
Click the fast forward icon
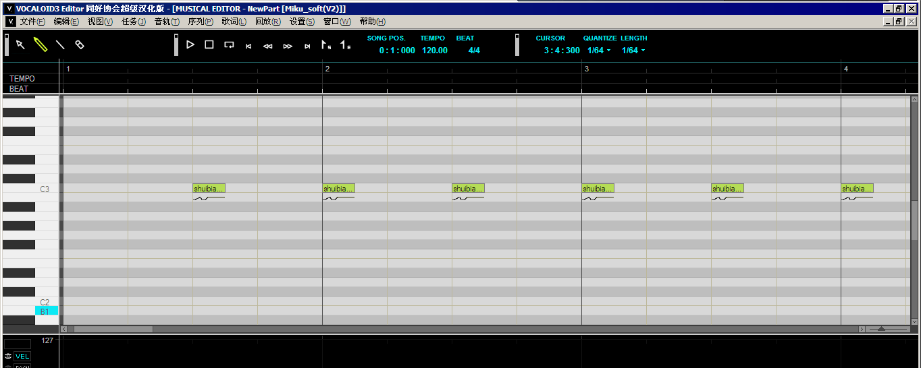(288, 46)
